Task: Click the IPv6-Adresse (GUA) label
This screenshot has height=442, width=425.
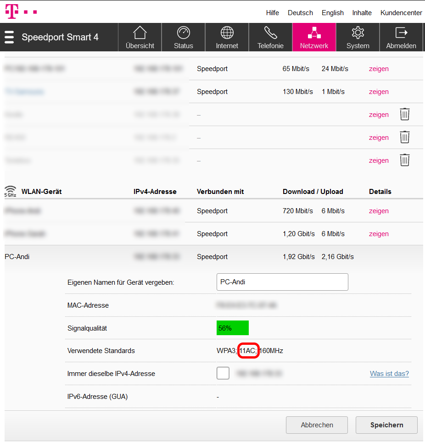Action: tap(97, 397)
